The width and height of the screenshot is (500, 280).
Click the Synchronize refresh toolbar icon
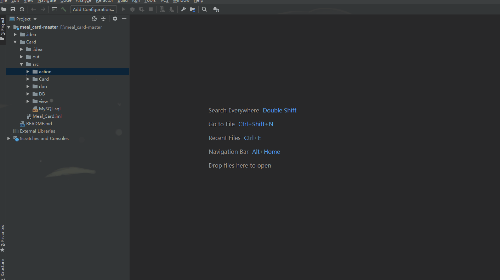click(x=22, y=9)
